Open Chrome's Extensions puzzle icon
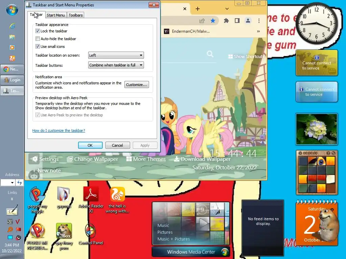This screenshot has width=346, height=259. 226,21
